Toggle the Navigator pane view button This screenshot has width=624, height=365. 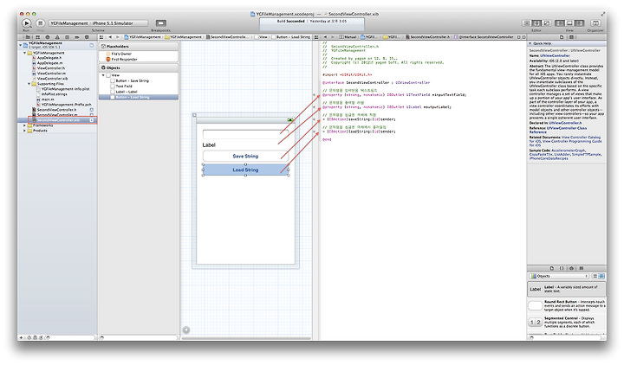[560, 23]
